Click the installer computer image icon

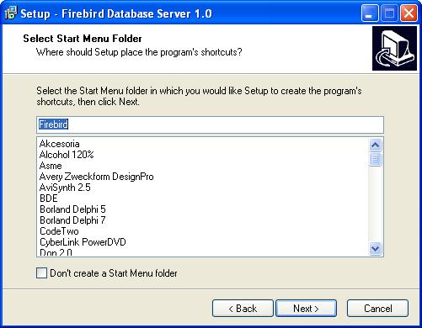coord(394,49)
